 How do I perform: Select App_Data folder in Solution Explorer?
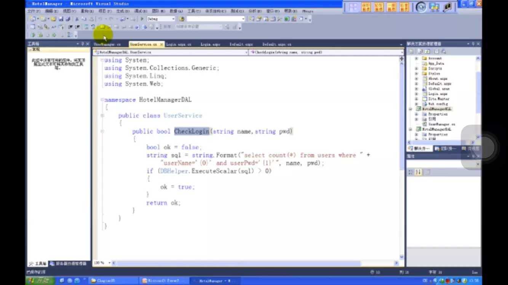(x=436, y=63)
